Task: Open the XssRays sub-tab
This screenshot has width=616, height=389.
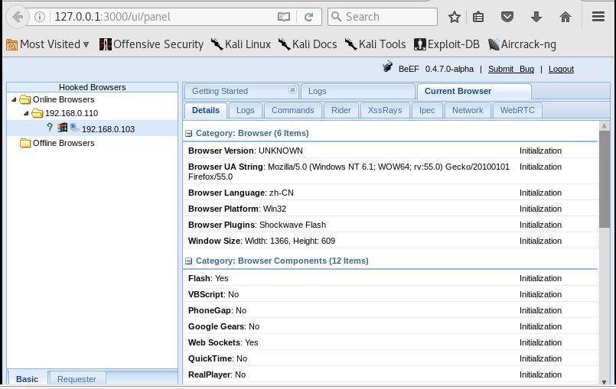Action: (385, 110)
